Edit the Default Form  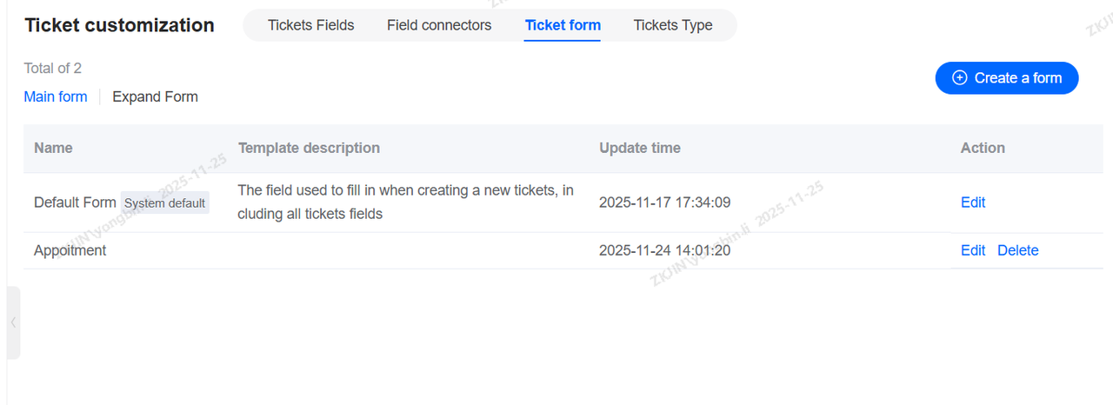pos(972,202)
